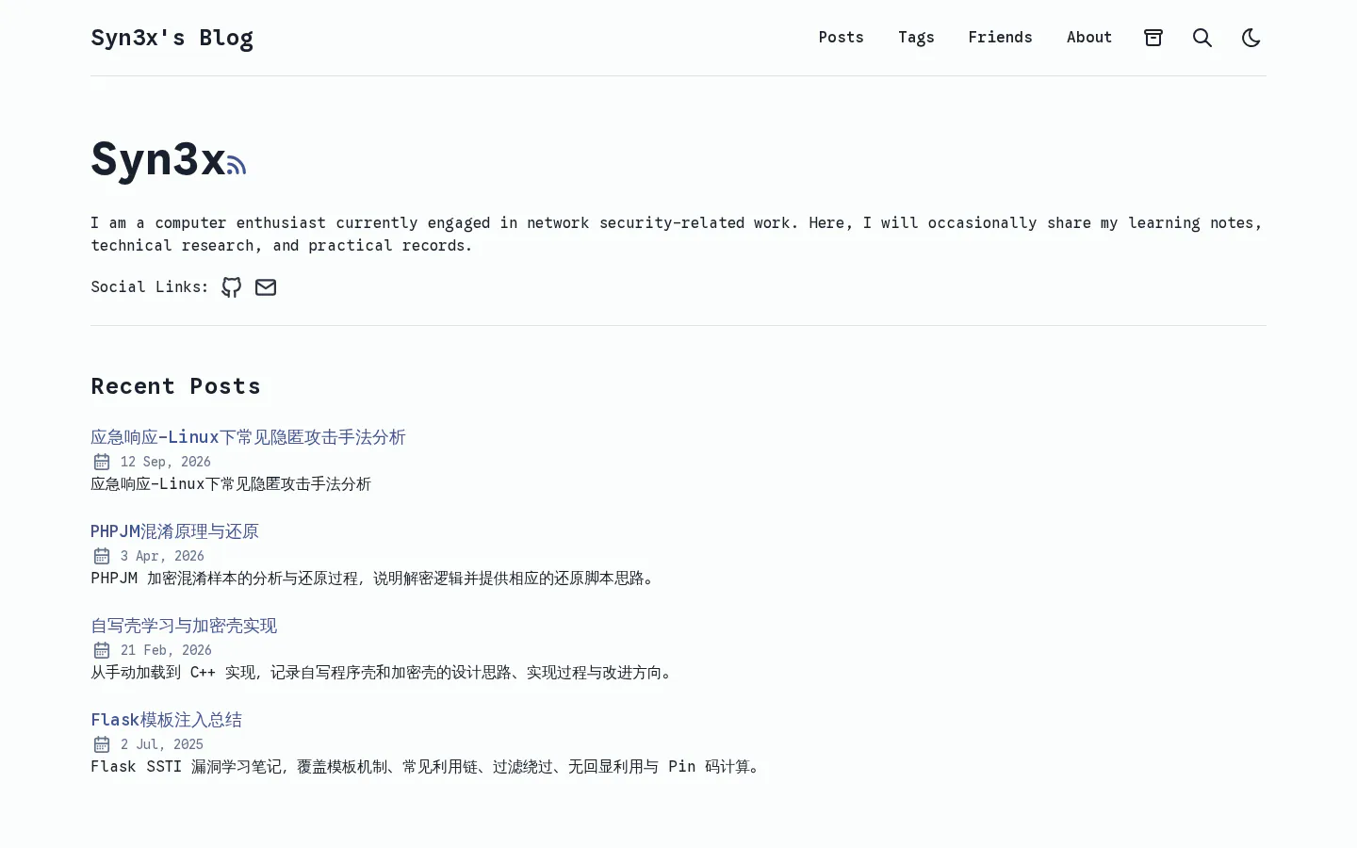Click the intro paragraph about network security
The width and height of the screenshot is (1357, 848).
[x=677, y=234]
